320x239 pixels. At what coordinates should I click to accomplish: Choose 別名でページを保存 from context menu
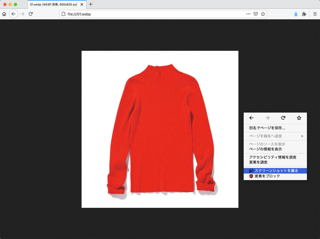(267, 128)
